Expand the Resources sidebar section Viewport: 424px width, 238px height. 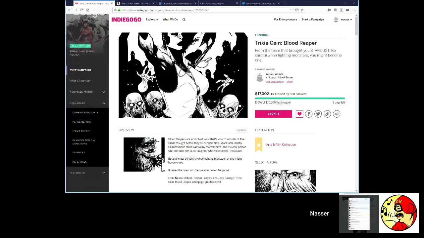click(103, 173)
